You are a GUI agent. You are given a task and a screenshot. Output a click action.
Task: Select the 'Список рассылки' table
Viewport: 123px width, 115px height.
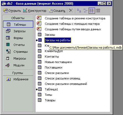click(57, 73)
